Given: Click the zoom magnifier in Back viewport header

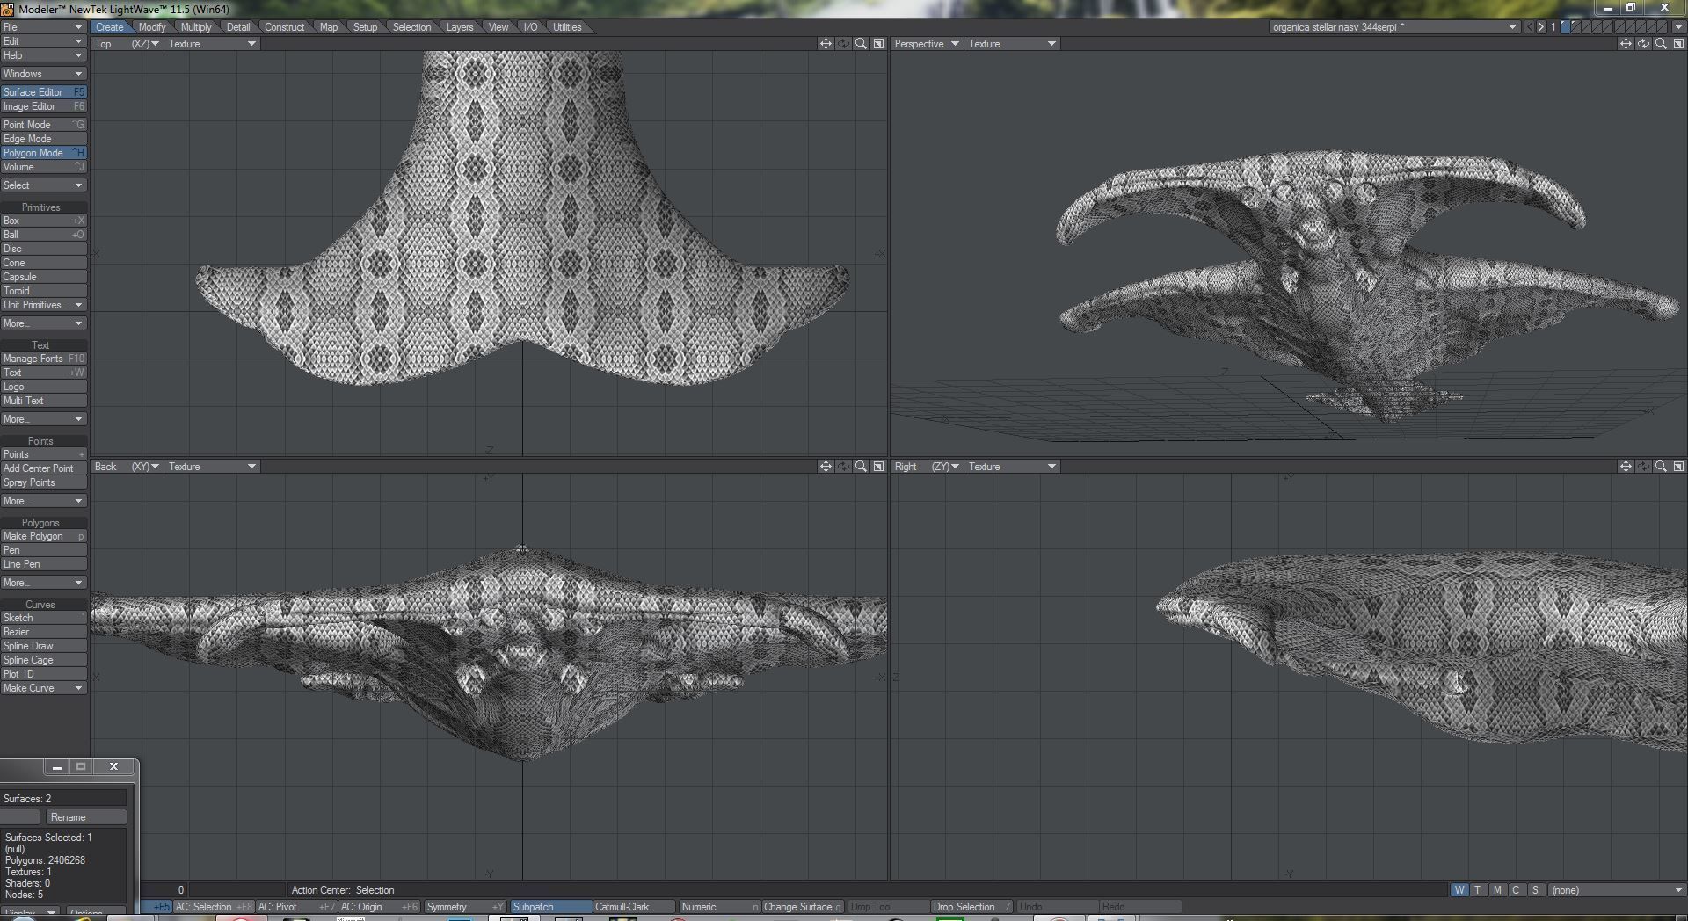Looking at the screenshot, I should (x=861, y=467).
